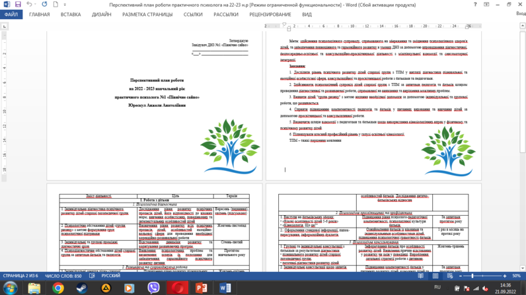526x295 pixels.
Task: Click the New blank document icon
Action: coord(56,5)
